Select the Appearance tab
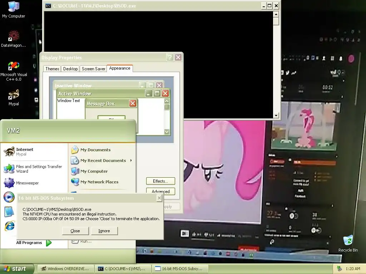Image resolution: width=366 pixels, height=274 pixels. click(120, 68)
